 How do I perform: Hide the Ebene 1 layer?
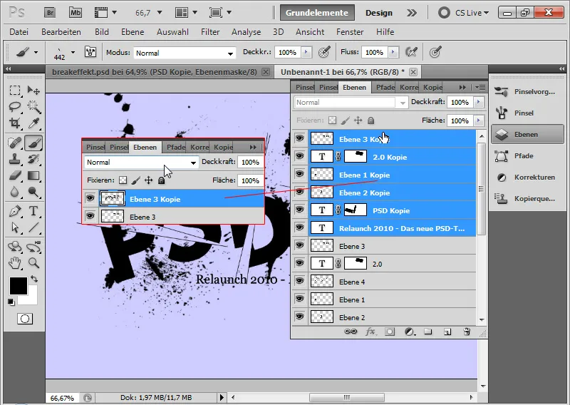pyautogui.click(x=299, y=299)
